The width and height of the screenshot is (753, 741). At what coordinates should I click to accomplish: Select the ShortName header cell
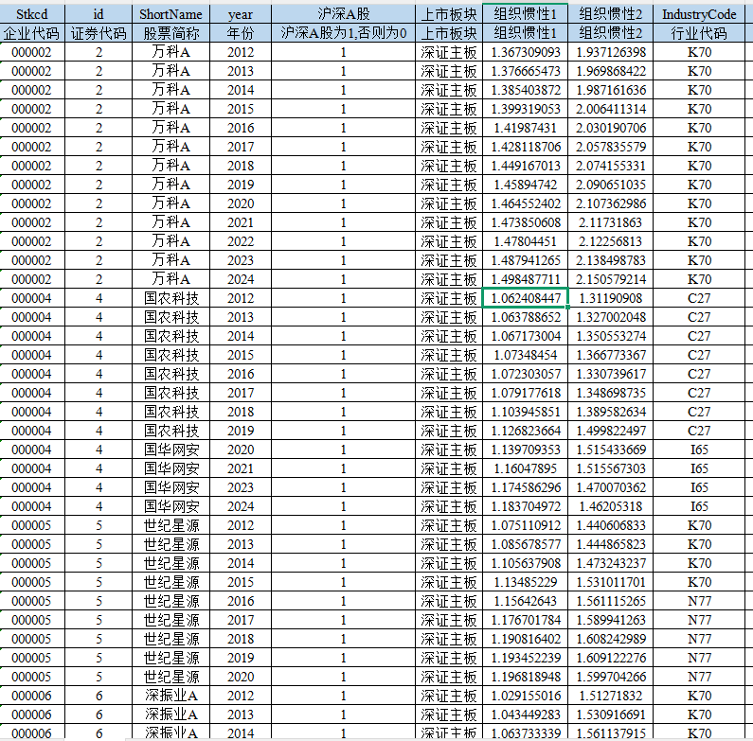[170, 14]
